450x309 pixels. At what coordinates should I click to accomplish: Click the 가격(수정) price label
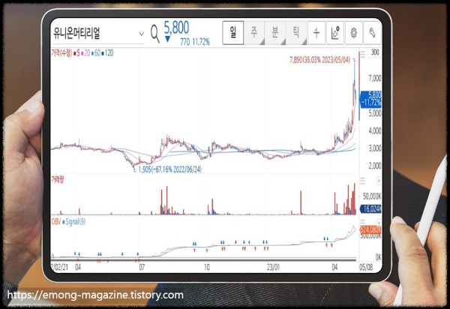[61, 53]
